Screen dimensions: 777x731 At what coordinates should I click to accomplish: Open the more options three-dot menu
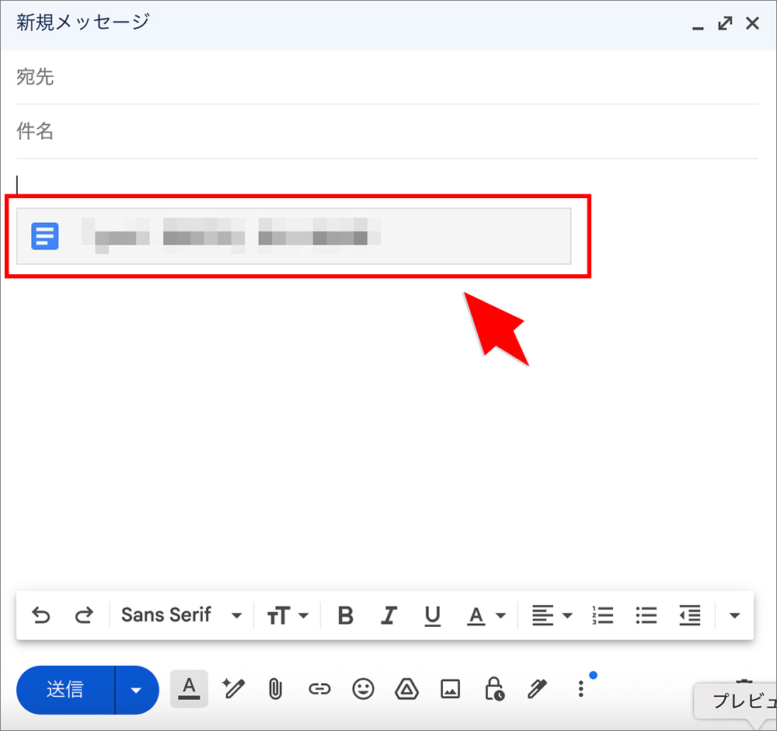(580, 689)
